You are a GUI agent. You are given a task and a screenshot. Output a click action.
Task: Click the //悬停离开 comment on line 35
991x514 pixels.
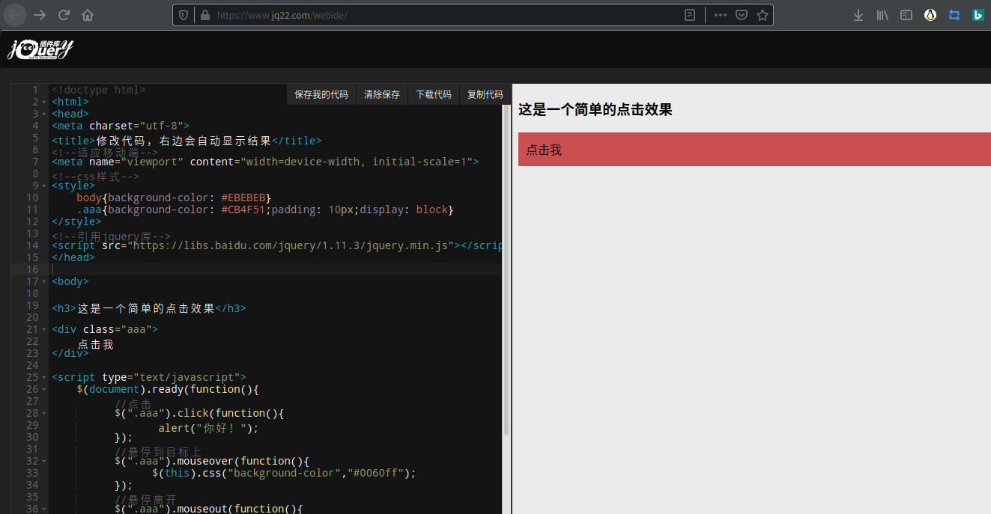[146, 500]
